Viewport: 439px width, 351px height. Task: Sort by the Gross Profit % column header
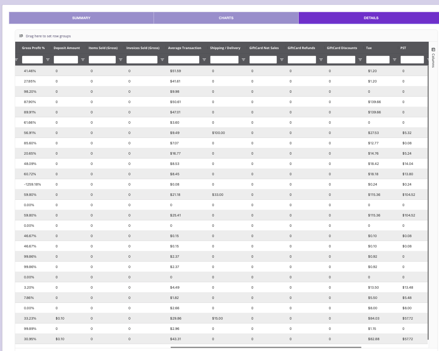[x=33, y=48]
